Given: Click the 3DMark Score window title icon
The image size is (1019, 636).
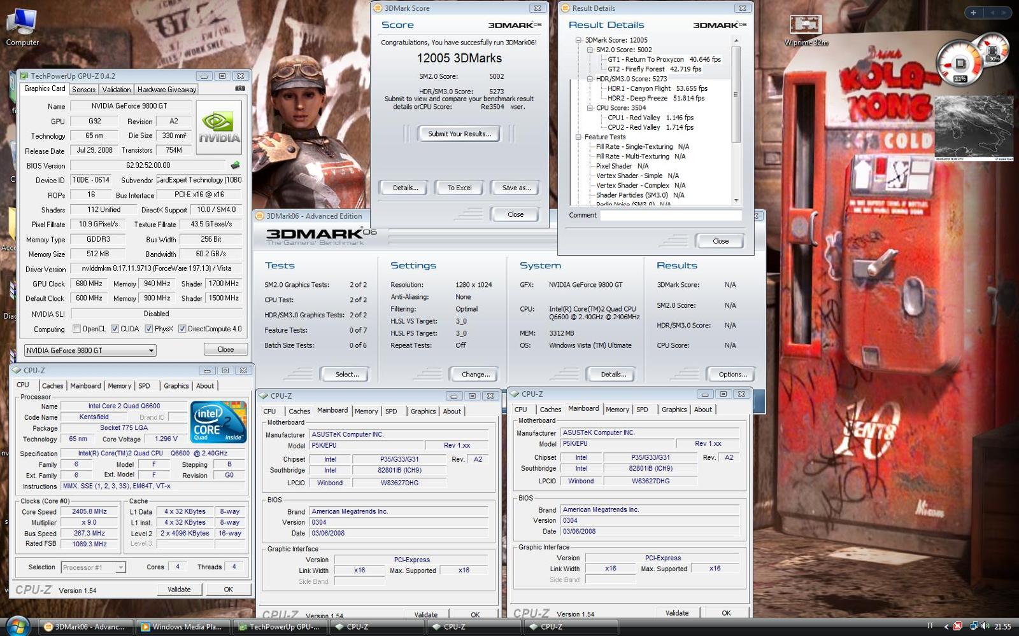Looking at the screenshot, I should 378,8.
